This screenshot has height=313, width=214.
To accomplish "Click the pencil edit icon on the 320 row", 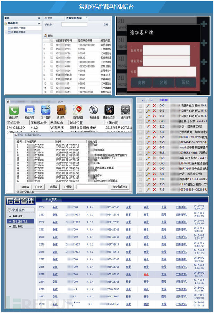I will tap(147, 127).
